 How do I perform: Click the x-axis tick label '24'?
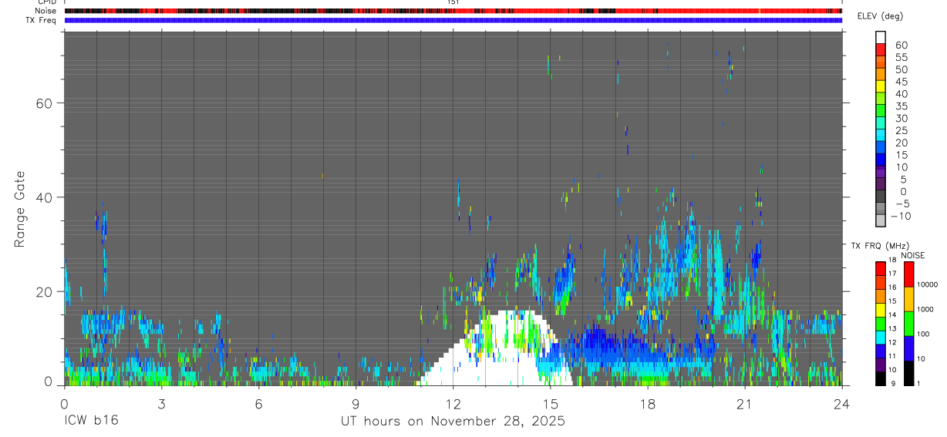tap(841, 403)
